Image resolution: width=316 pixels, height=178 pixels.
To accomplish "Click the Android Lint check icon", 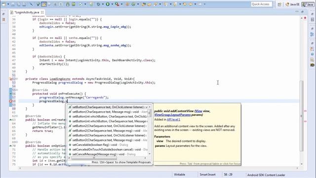I will [x=80, y=4].
